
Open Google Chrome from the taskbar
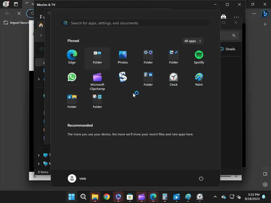[107, 197]
